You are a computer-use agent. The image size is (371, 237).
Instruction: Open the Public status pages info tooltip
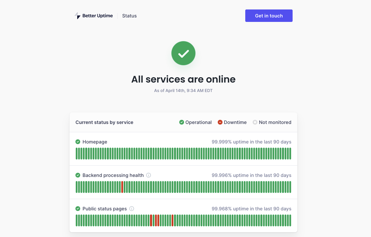click(132, 209)
